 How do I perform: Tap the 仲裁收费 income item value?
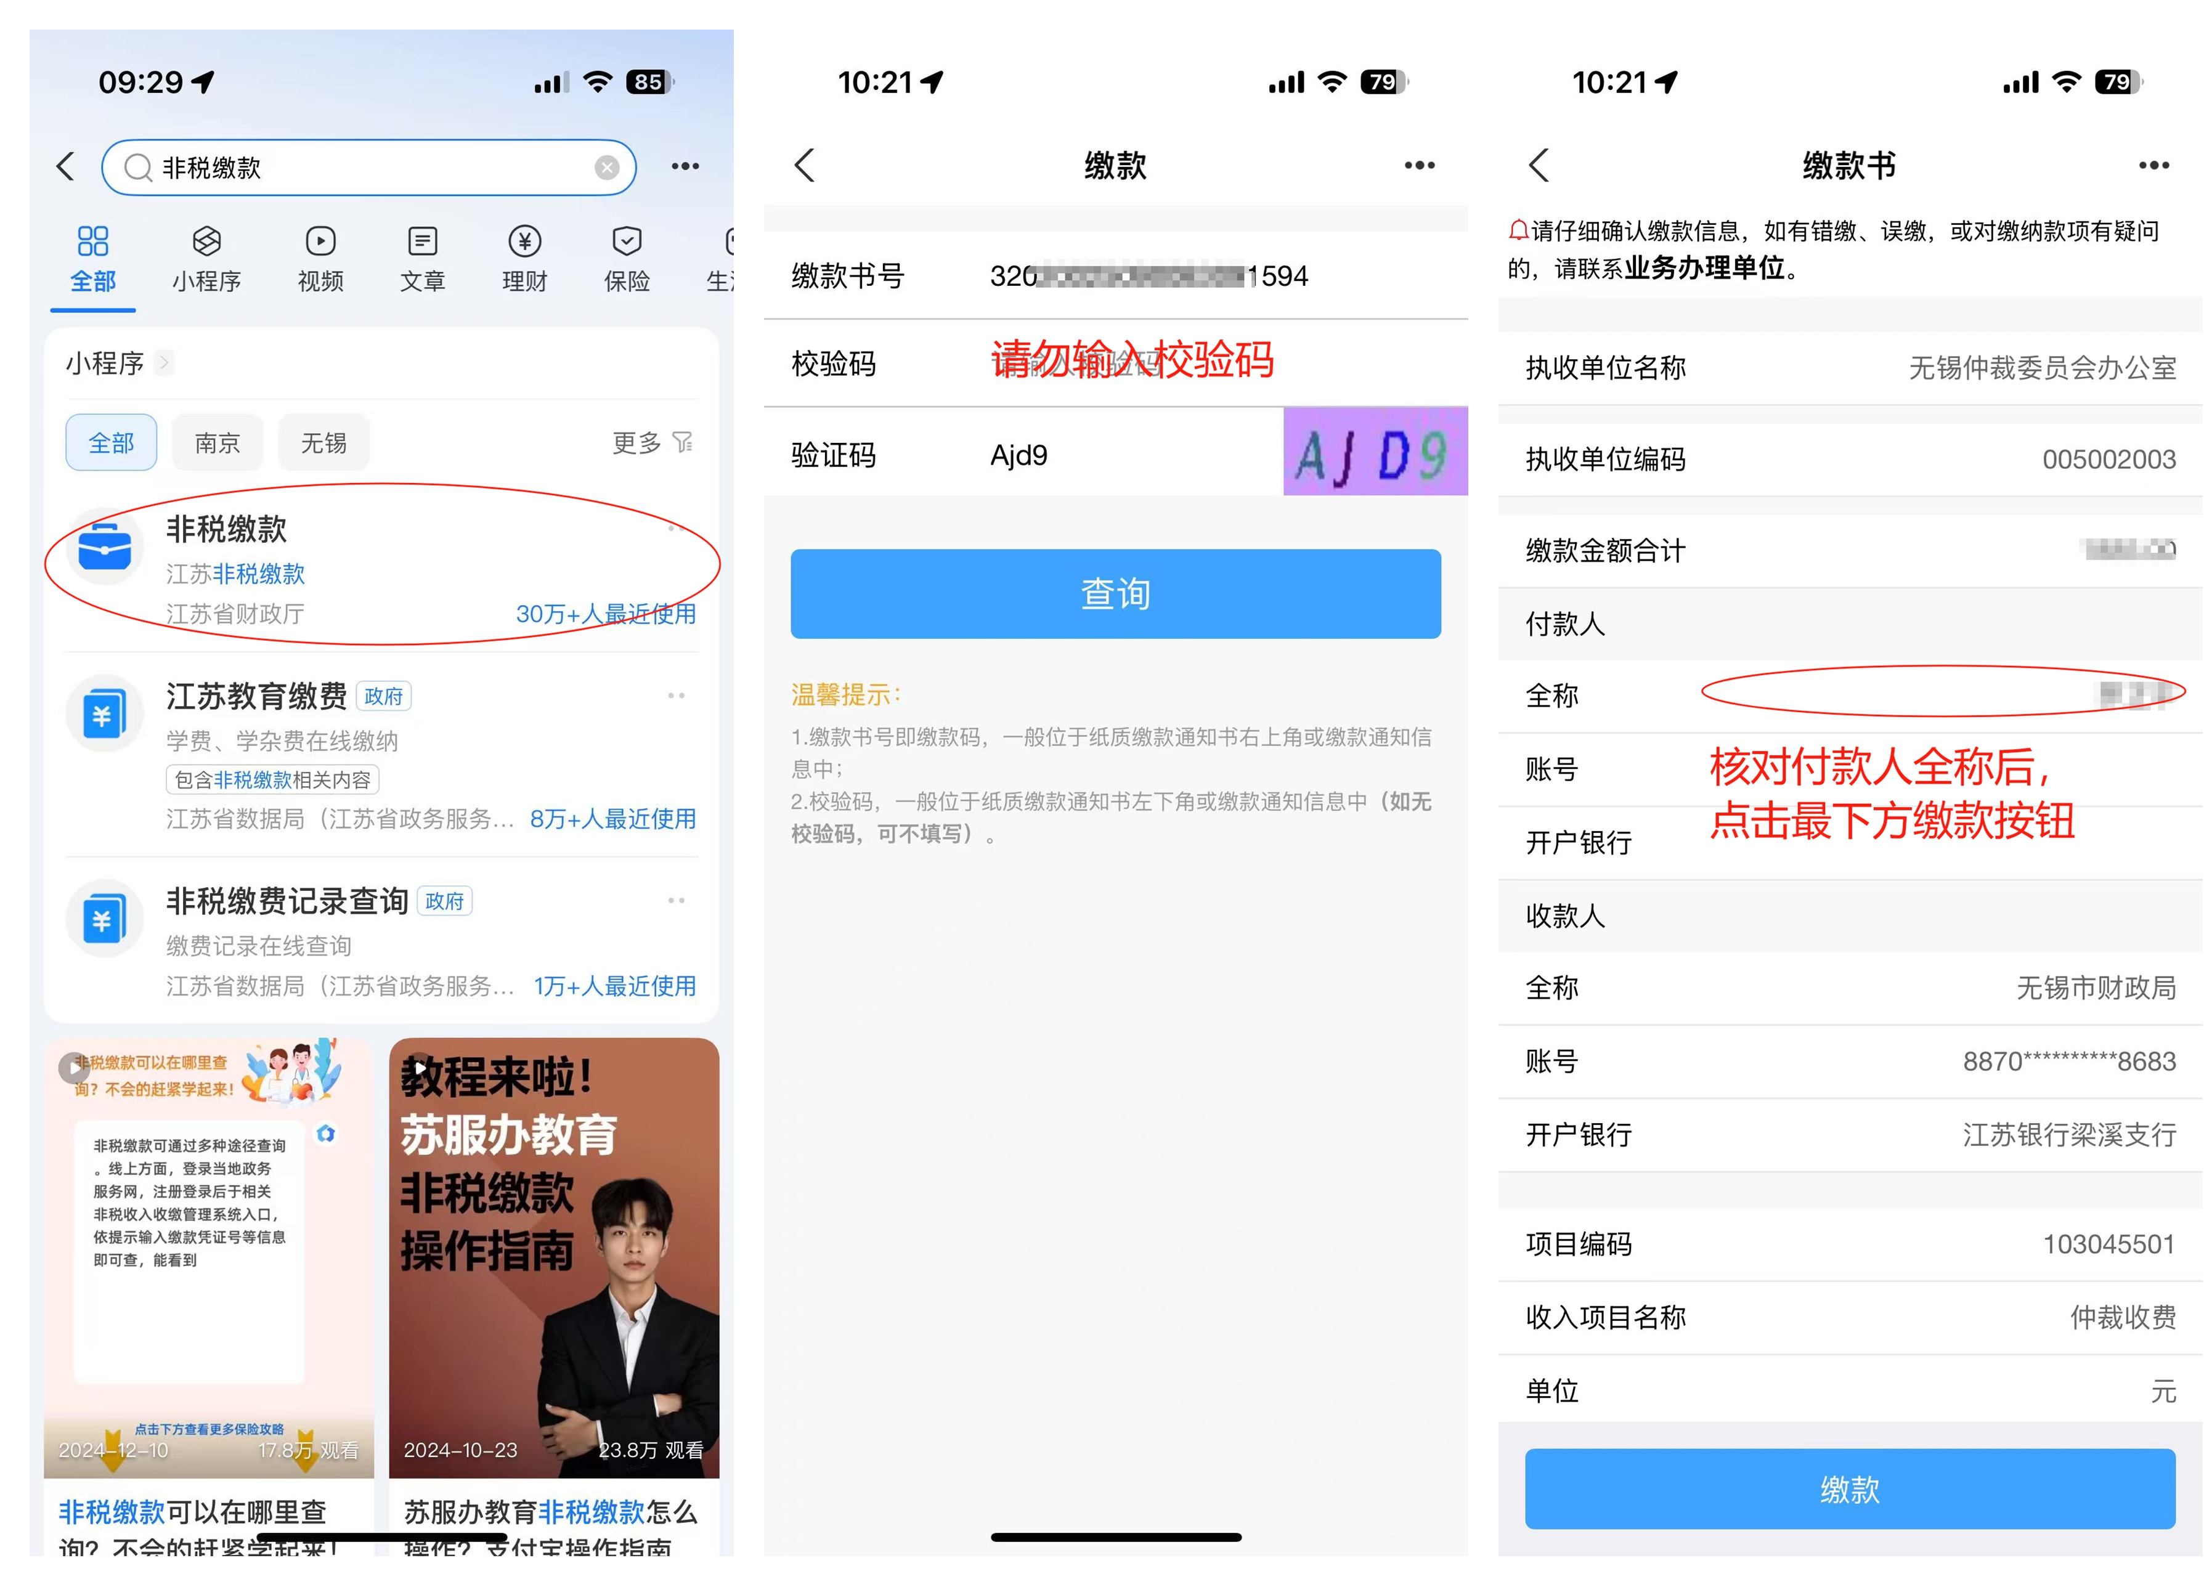click(x=2123, y=1317)
